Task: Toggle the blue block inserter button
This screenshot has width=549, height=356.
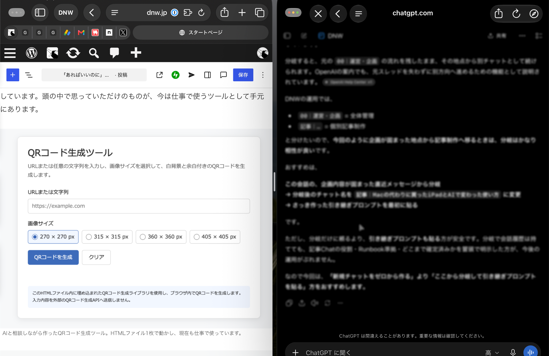Action: pyautogui.click(x=13, y=75)
